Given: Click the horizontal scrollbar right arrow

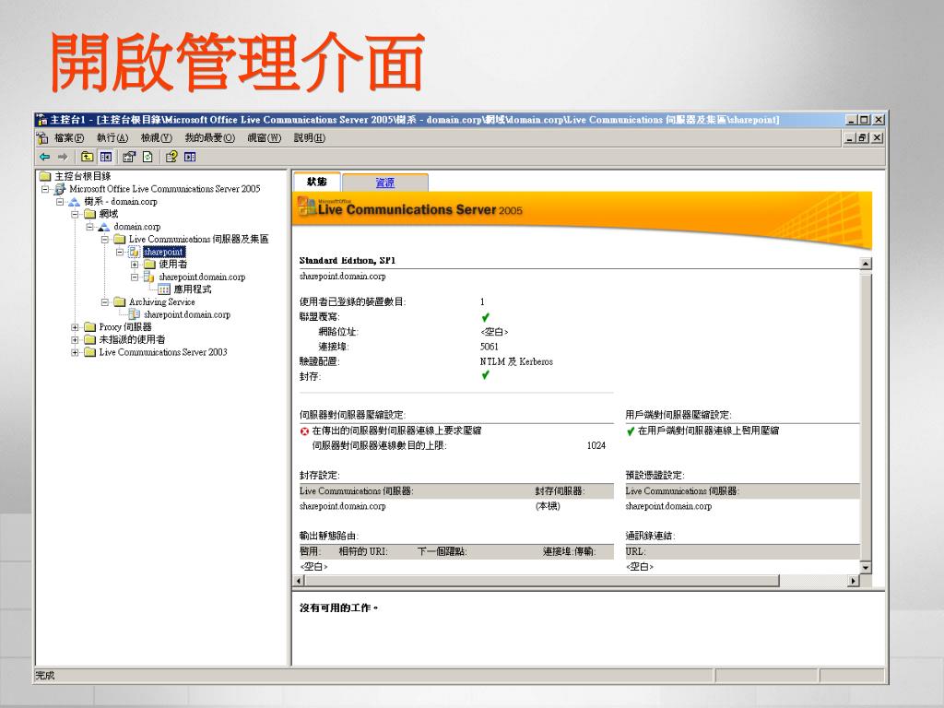Looking at the screenshot, I should 853,581.
